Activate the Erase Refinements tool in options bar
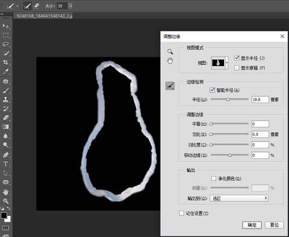The width and height of the screenshot is (289, 237). pyautogui.click(x=36, y=6)
